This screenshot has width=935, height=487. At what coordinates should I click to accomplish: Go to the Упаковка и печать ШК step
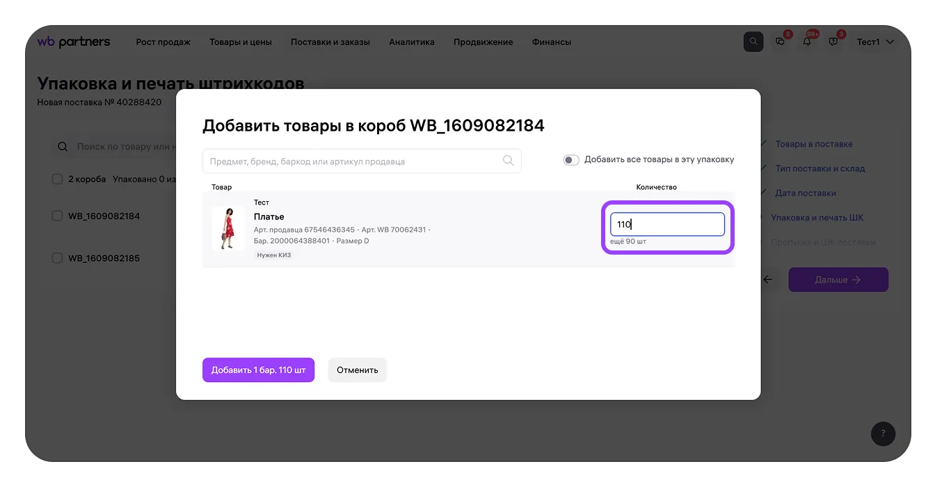[x=817, y=217]
